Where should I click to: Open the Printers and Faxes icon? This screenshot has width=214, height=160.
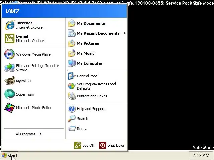pyautogui.click(x=72, y=96)
